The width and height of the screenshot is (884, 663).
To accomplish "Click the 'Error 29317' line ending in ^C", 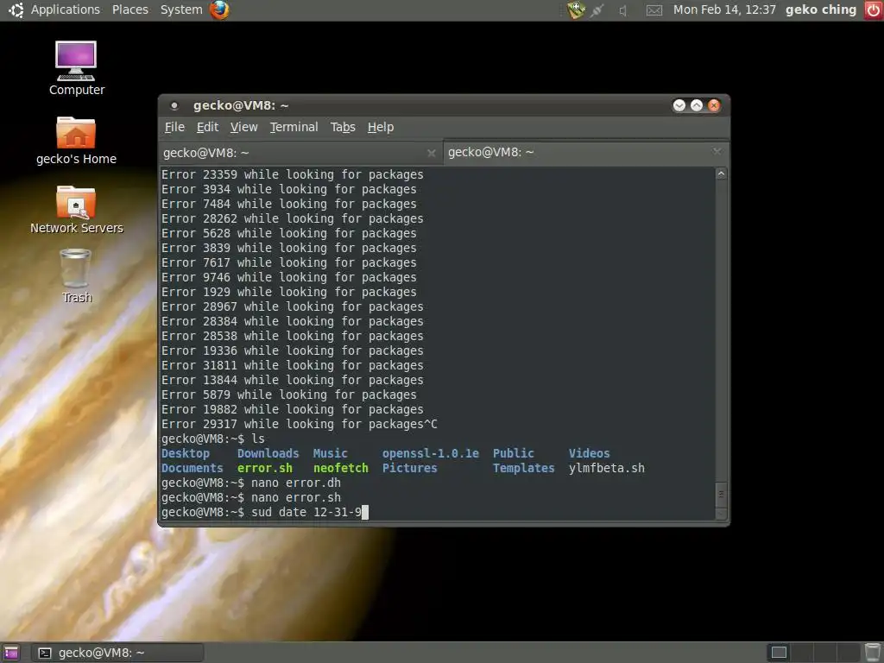I will (300, 424).
